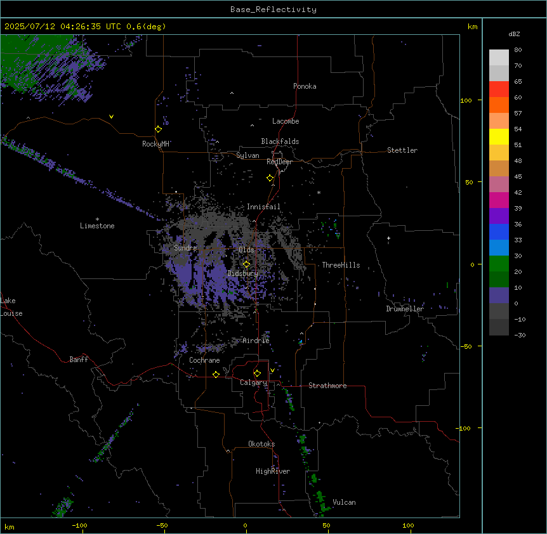Screen dimensions: 547x534
Task: Pick the pink 42-45 dBZ legend swatch
Action: pyautogui.click(x=499, y=185)
